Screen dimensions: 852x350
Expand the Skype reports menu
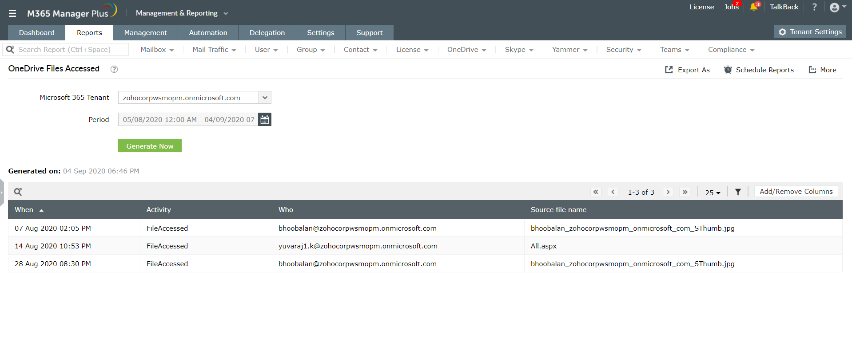[x=519, y=50]
